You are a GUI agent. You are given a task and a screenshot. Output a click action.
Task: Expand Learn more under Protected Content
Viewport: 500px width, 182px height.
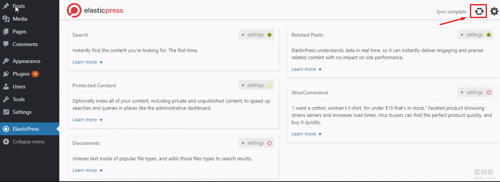87,120
